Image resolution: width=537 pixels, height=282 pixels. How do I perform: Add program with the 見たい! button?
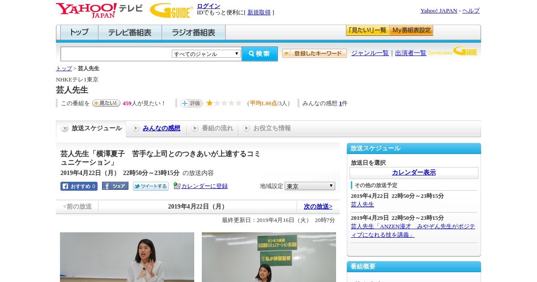pos(106,103)
